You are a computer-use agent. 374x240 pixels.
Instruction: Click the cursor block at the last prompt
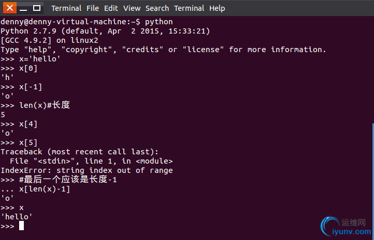(x=21, y=226)
